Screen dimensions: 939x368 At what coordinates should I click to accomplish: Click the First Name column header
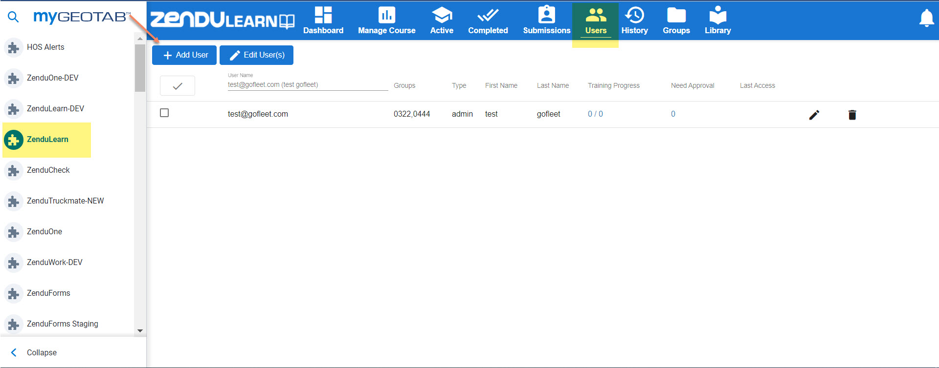click(x=501, y=85)
